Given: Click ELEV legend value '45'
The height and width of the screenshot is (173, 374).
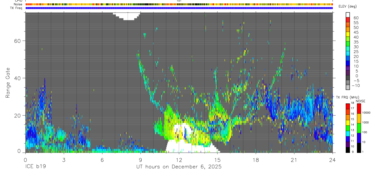Looking at the screenshot, I should 355,32.
